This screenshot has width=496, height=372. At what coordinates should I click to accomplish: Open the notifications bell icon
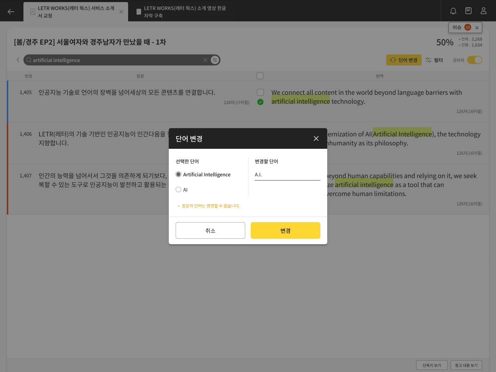453,11
